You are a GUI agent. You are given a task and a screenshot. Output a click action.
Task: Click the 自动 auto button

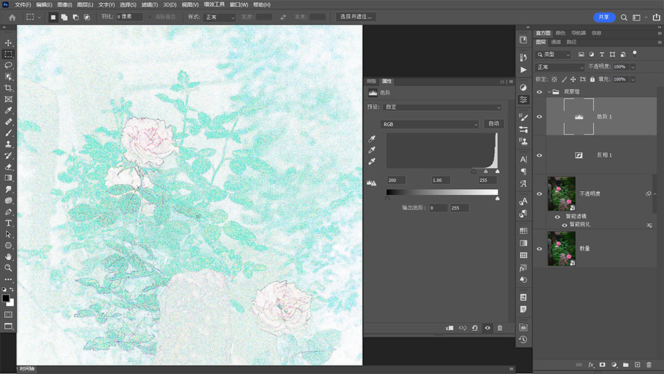[x=494, y=124]
